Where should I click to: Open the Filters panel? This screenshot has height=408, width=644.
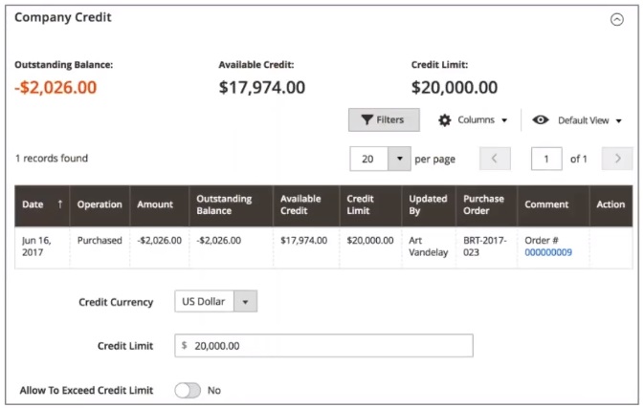383,120
